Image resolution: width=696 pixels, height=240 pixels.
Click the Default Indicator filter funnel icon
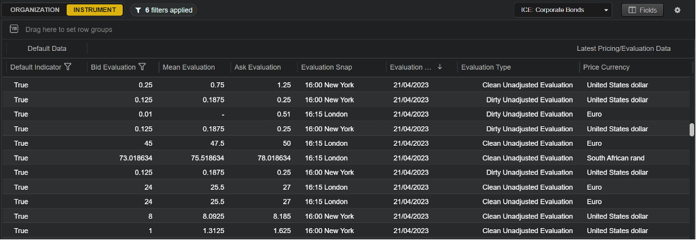[x=67, y=67]
